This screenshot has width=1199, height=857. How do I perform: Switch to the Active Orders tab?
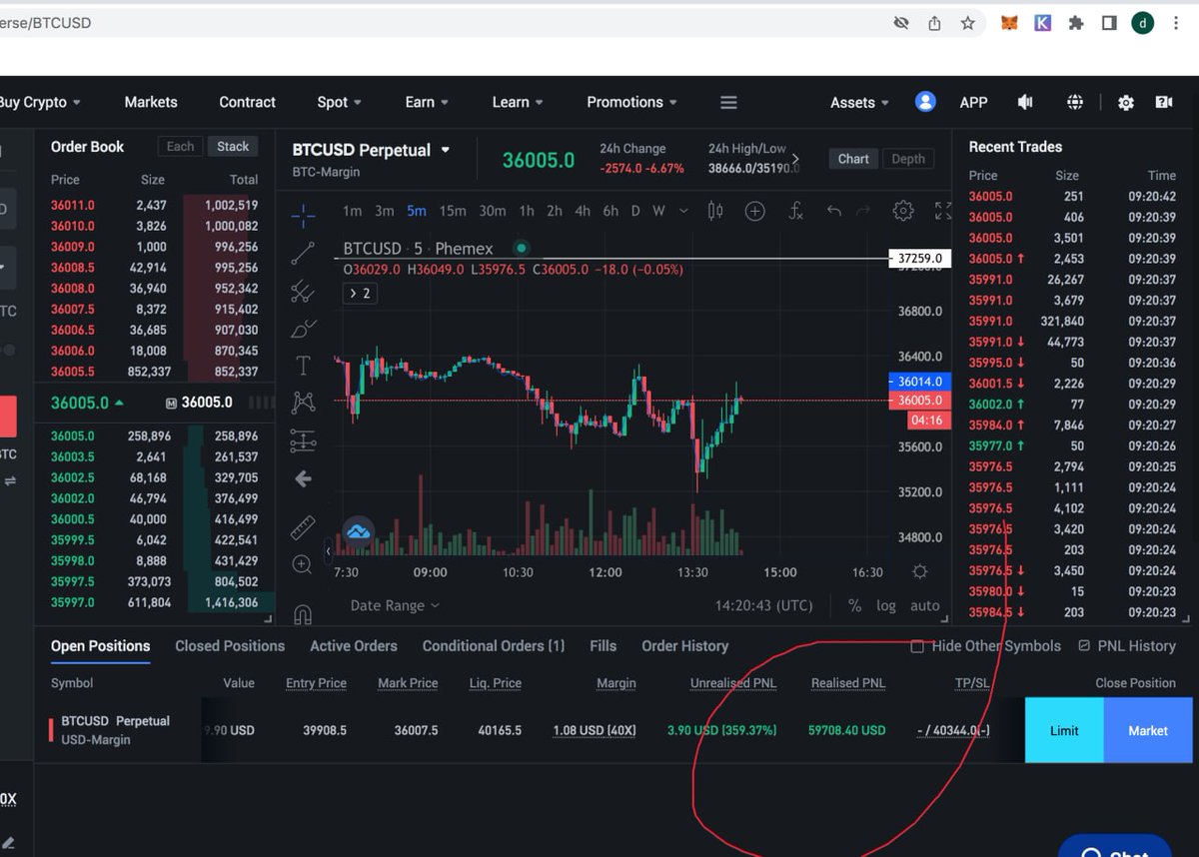[x=354, y=646]
